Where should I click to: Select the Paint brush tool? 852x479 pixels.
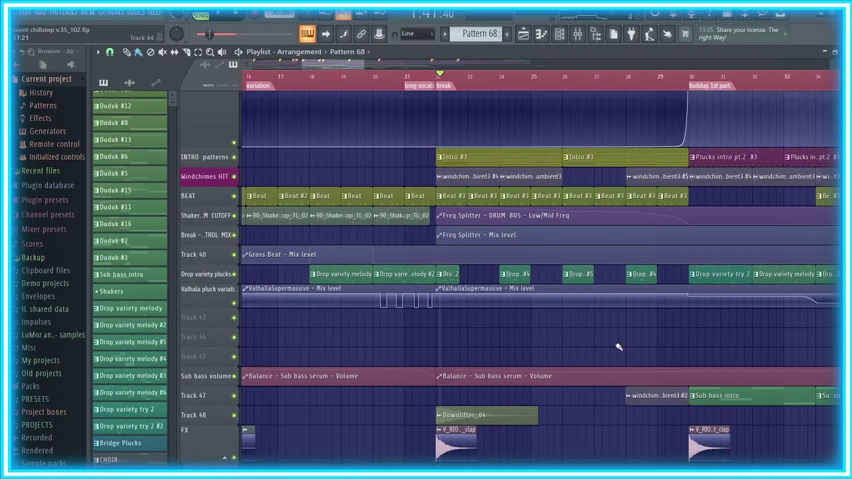(x=138, y=52)
